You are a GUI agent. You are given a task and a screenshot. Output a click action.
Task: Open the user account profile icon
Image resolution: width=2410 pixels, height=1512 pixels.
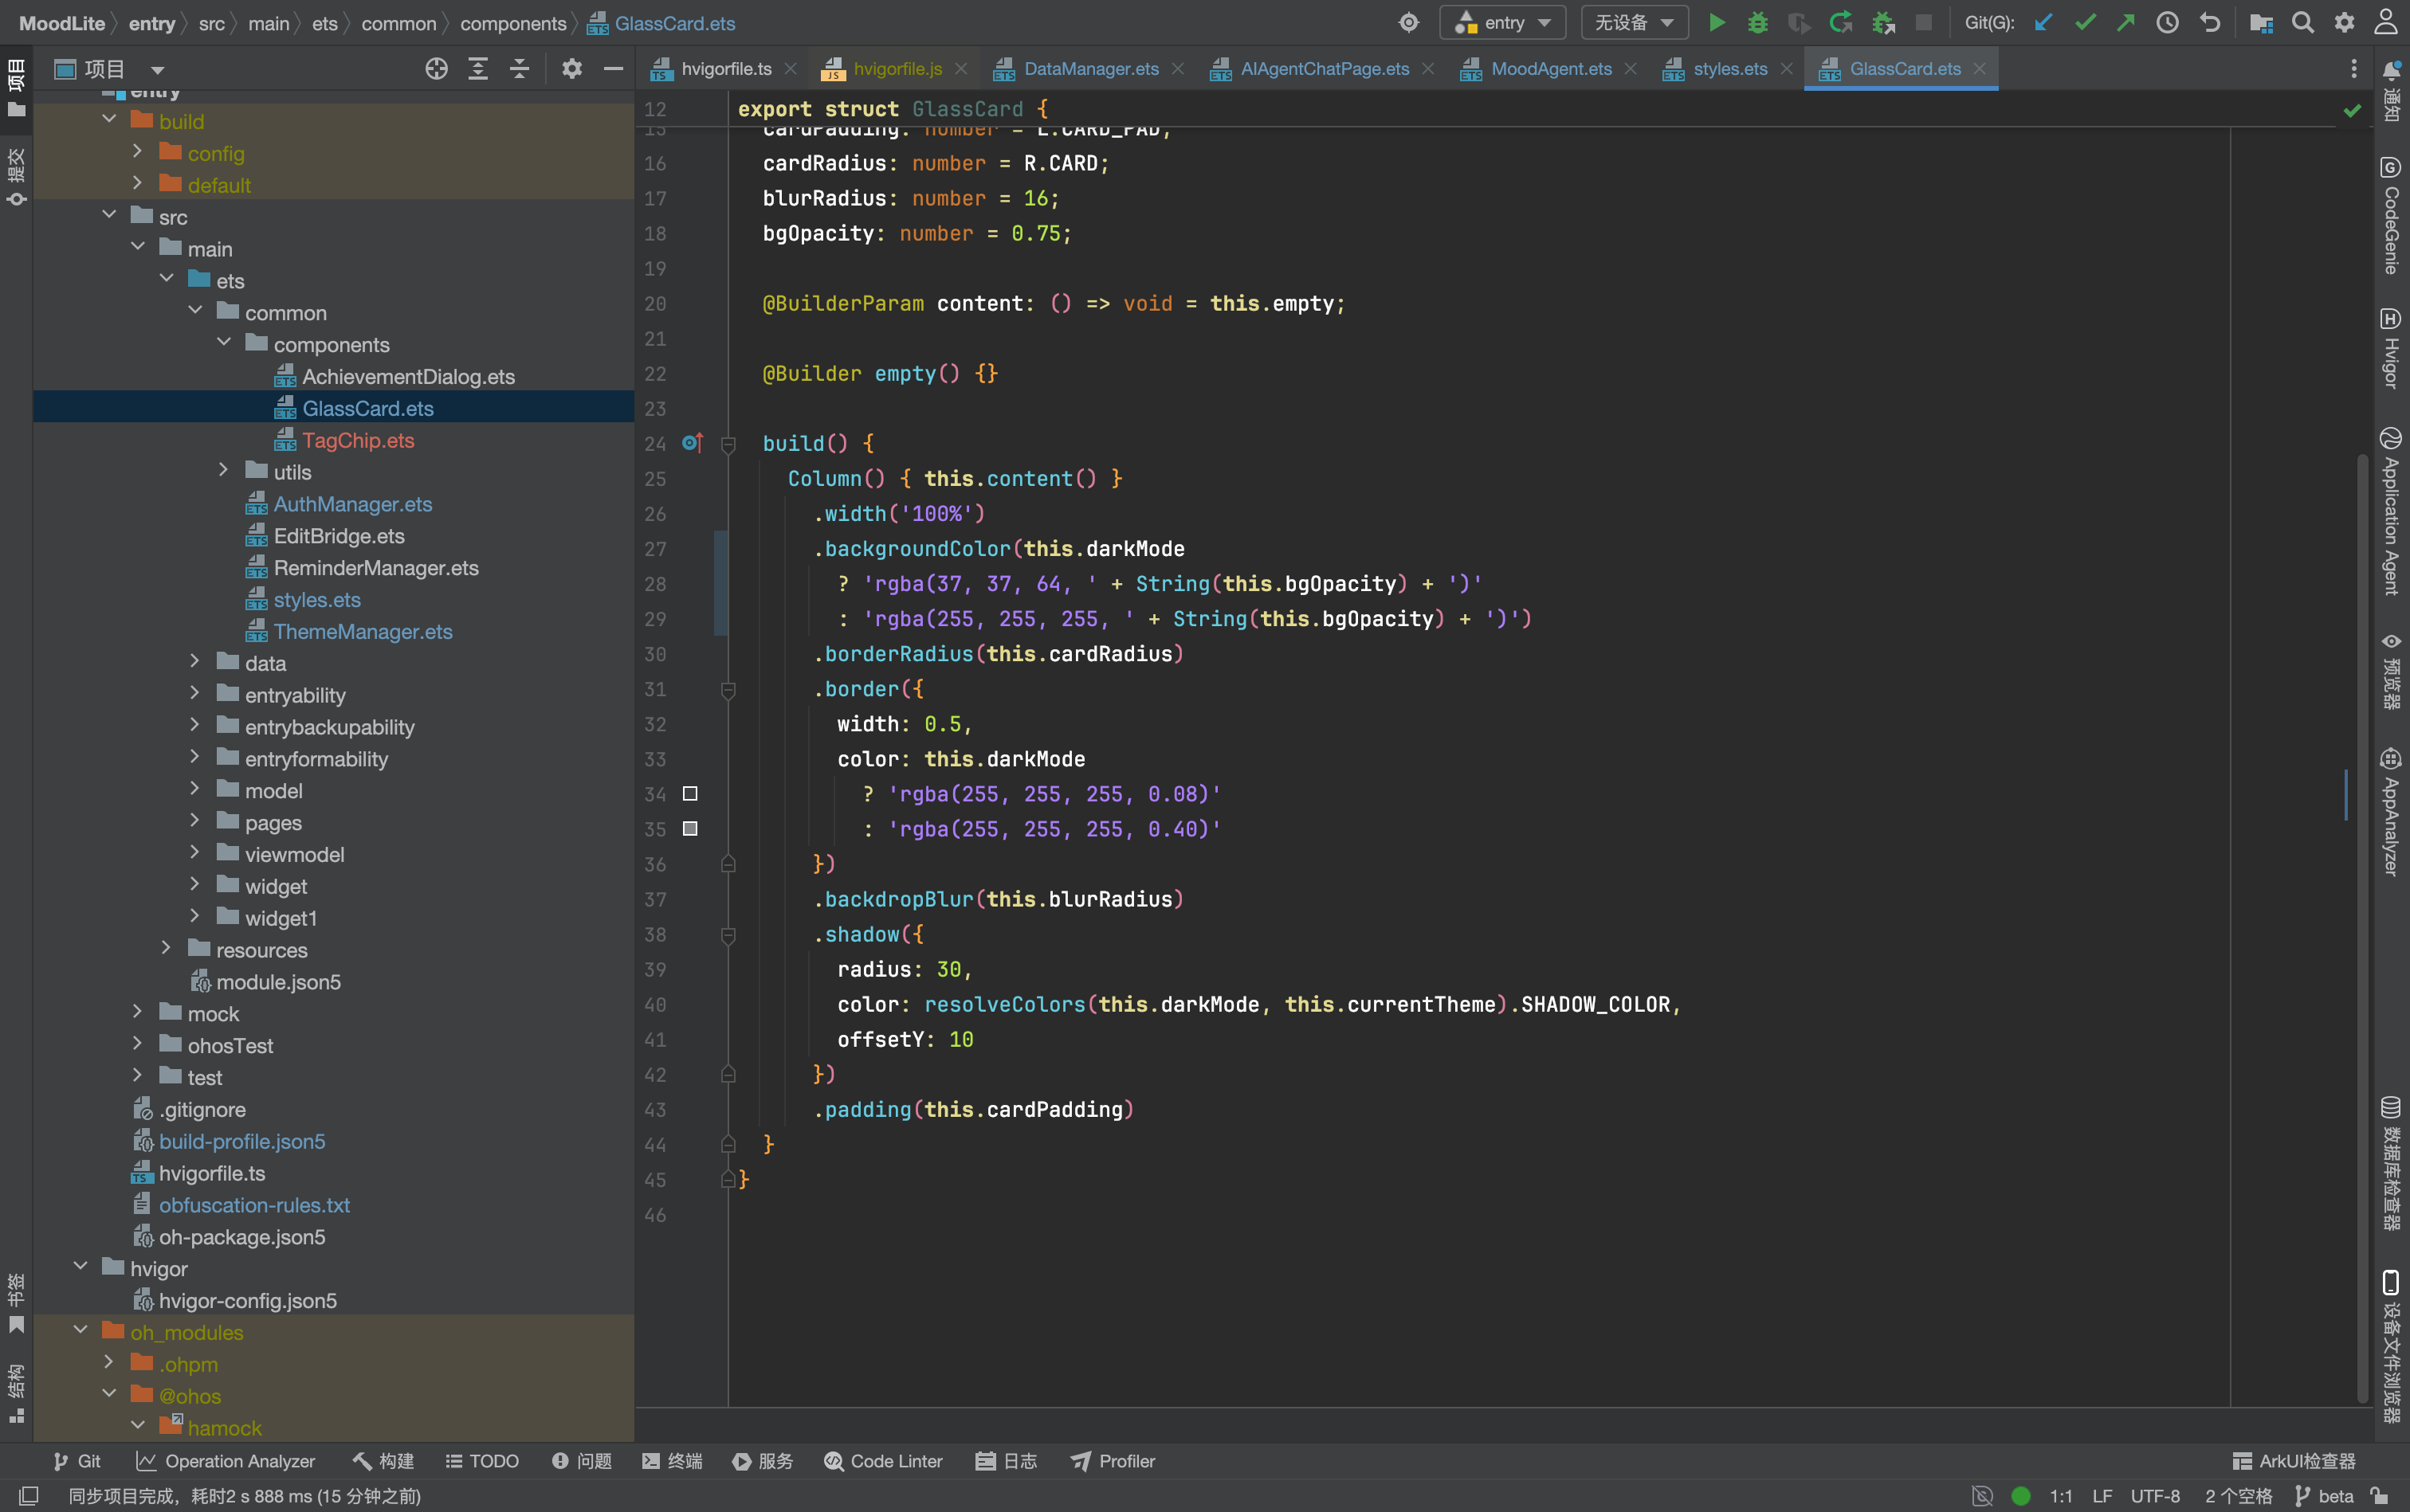point(2386,22)
